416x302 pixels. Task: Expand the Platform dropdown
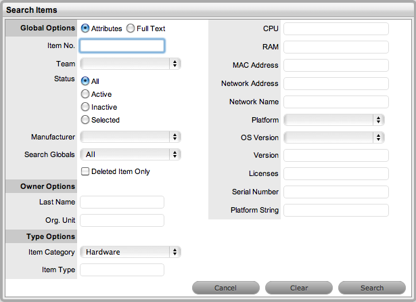334,120
